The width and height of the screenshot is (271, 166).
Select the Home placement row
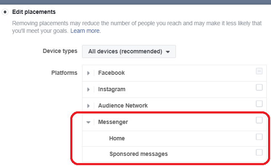tap(174, 139)
